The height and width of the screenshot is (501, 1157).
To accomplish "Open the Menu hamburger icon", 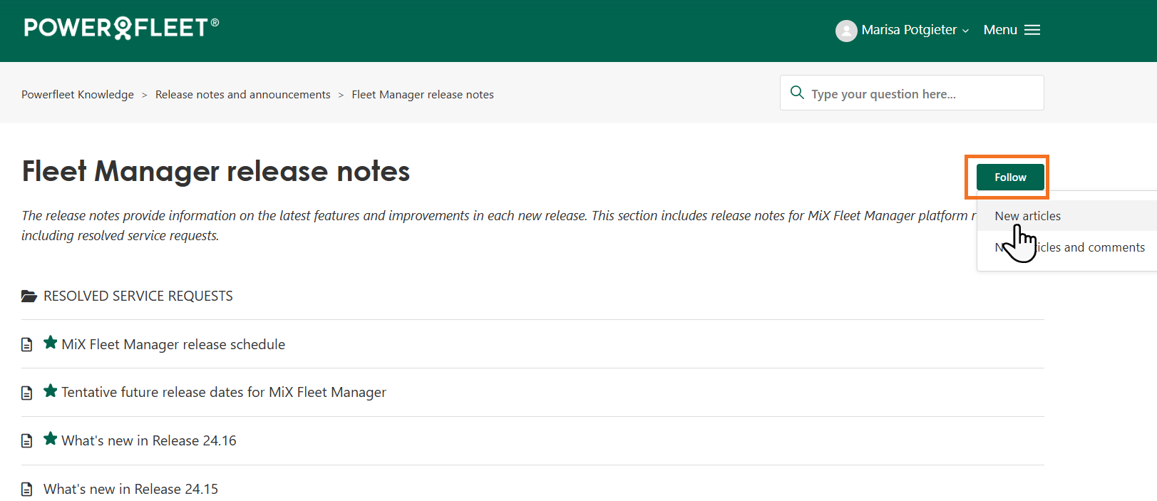I will [x=1032, y=30].
